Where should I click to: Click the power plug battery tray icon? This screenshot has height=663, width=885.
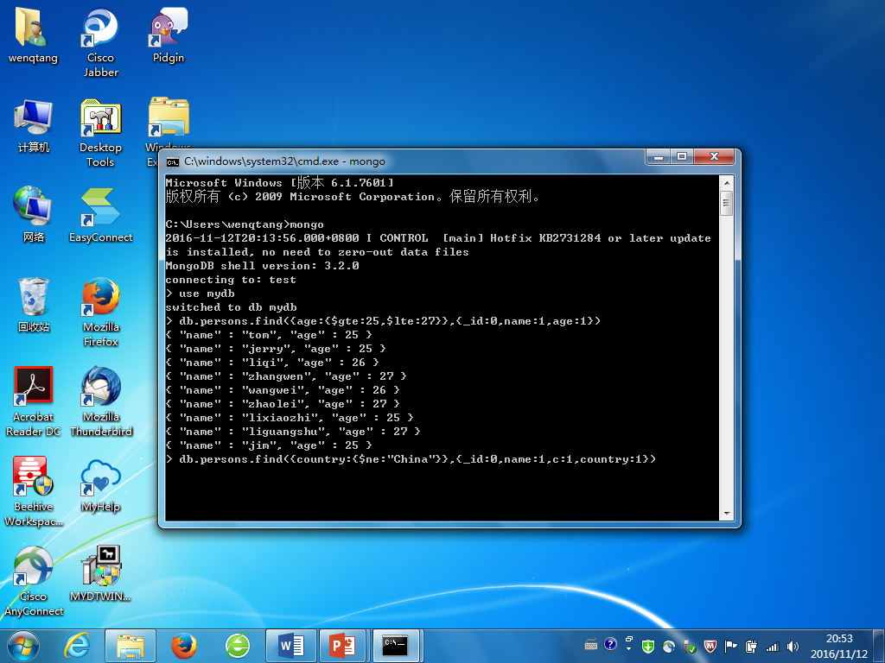coord(751,647)
